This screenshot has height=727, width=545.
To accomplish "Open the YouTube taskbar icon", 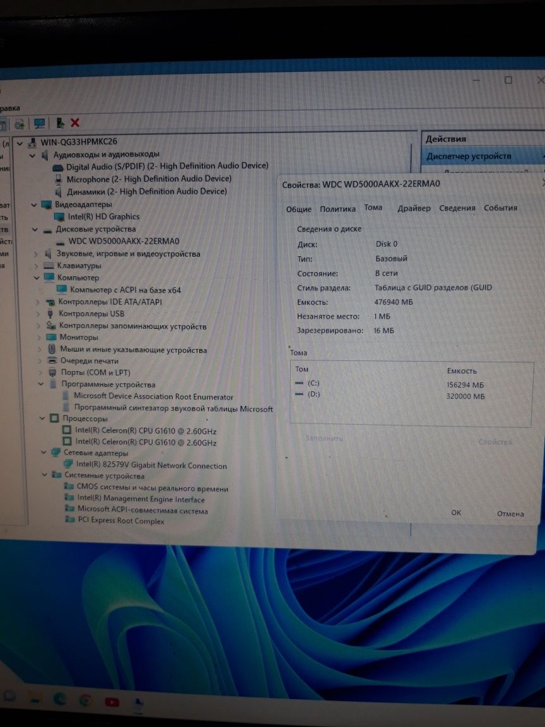I will 112,702.
